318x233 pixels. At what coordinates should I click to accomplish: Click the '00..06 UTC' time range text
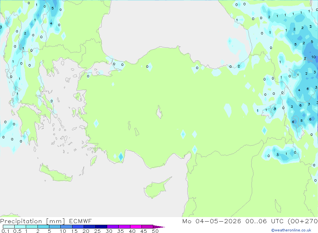(264, 221)
